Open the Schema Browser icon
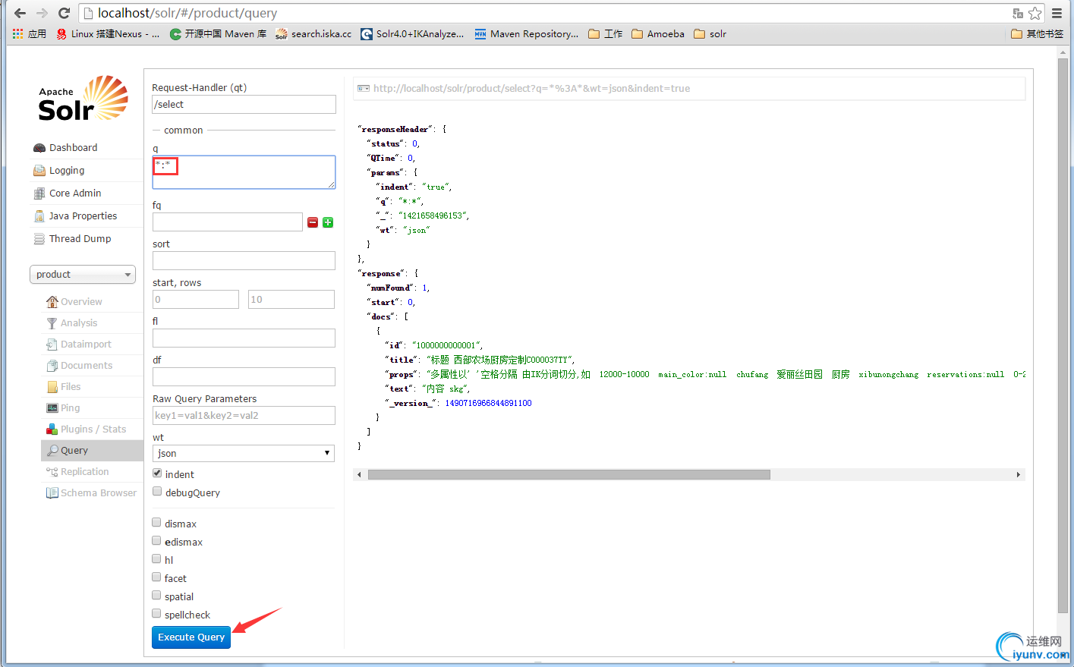Image resolution: width=1074 pixels, height=667 pixels. coord(52,492)
